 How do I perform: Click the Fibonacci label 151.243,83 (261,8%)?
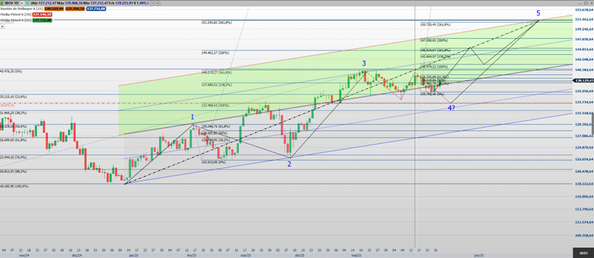pos(217,23)
